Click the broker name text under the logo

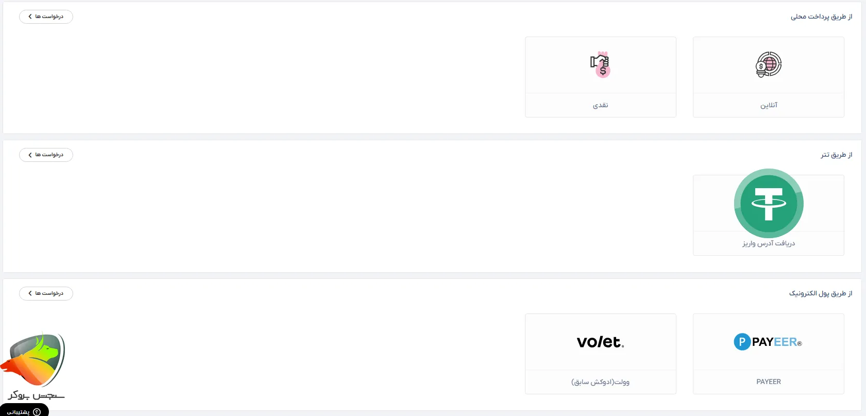36,395
